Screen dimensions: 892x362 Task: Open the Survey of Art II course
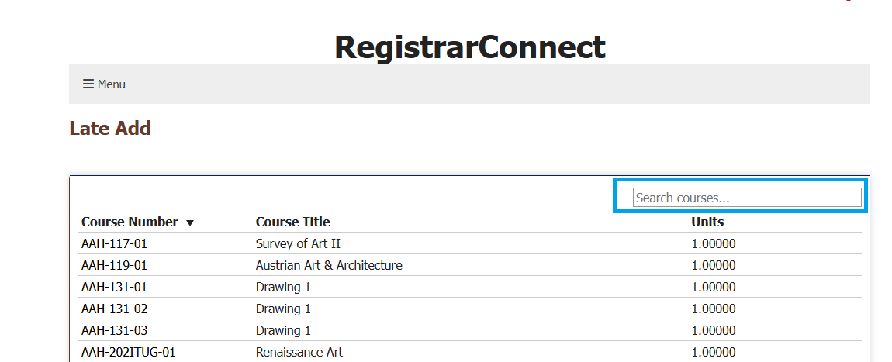pos(298,243)
